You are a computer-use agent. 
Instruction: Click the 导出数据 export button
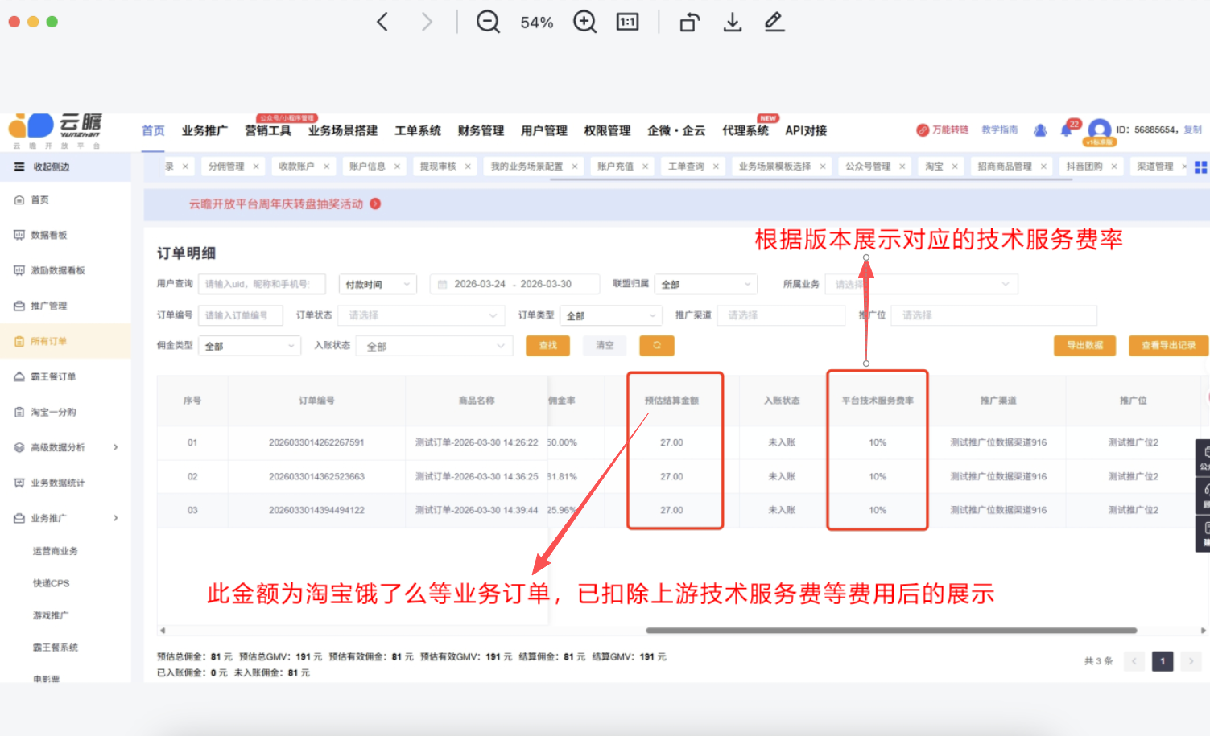[1084, 345]
